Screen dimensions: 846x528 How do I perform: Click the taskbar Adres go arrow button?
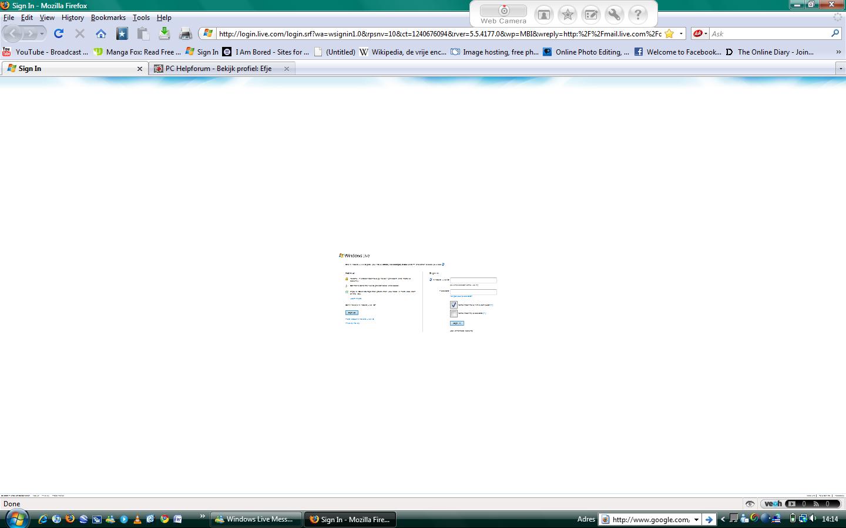tap(709, 519)
